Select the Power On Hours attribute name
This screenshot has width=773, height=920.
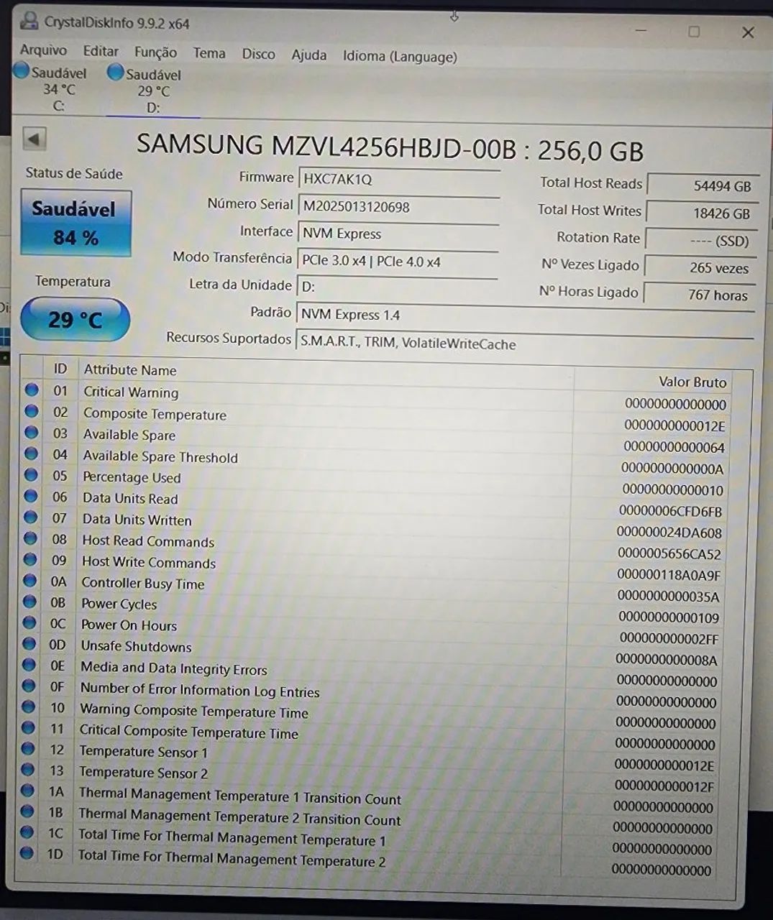point(129,625)
